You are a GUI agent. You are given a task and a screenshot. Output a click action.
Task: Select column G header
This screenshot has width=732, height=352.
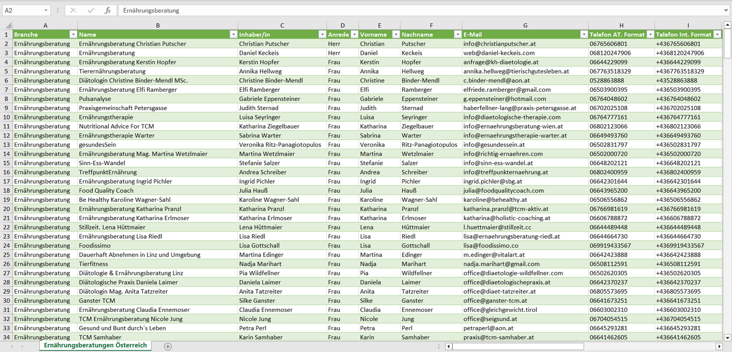pyautogui.click(x=525, y=25)
